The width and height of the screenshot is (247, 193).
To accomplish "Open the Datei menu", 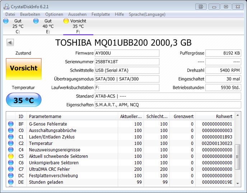I will [10, 14].
